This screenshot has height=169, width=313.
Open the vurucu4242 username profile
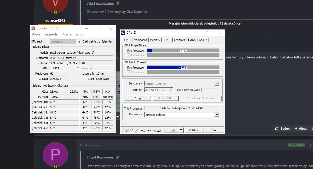pos(55,20)
